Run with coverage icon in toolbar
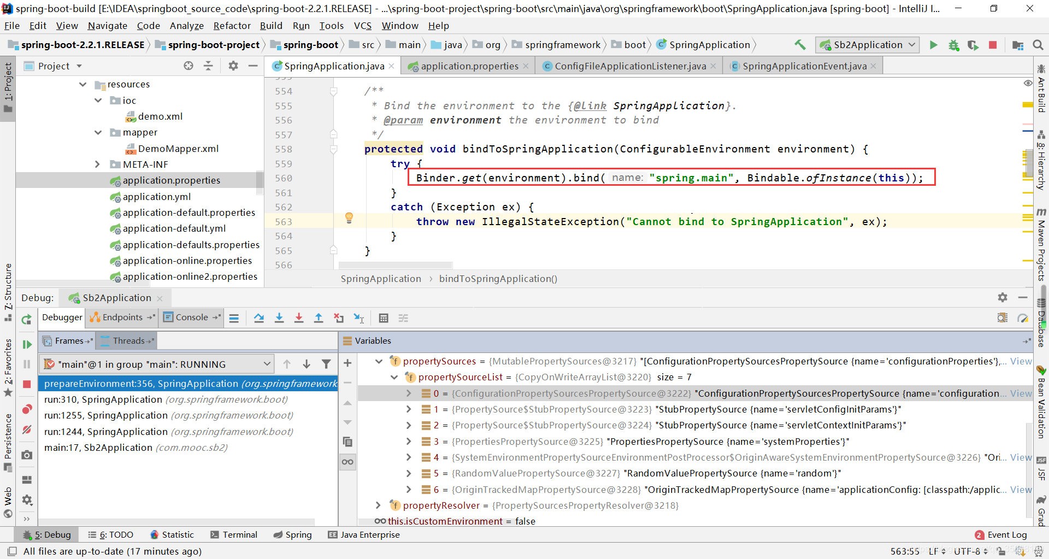Screen dimensions: 1049x559 coord(973,45)
